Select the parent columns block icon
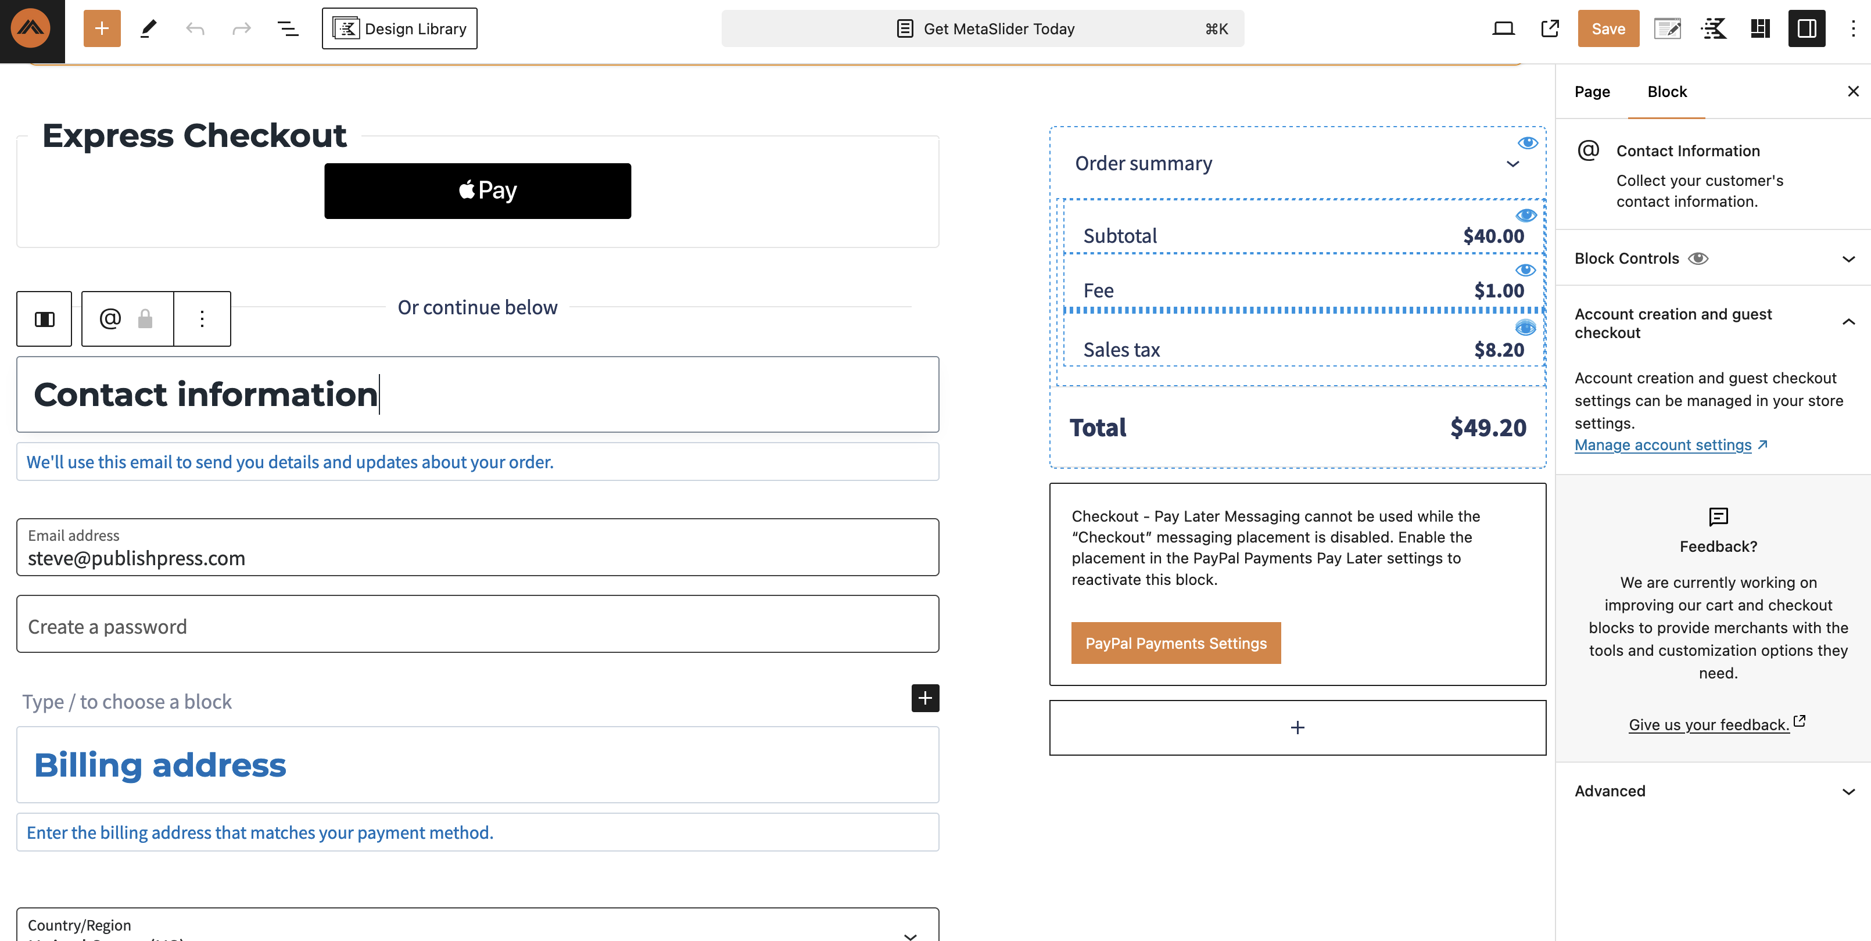This screenshot has height=941, width=1871. tap(44, 319)
